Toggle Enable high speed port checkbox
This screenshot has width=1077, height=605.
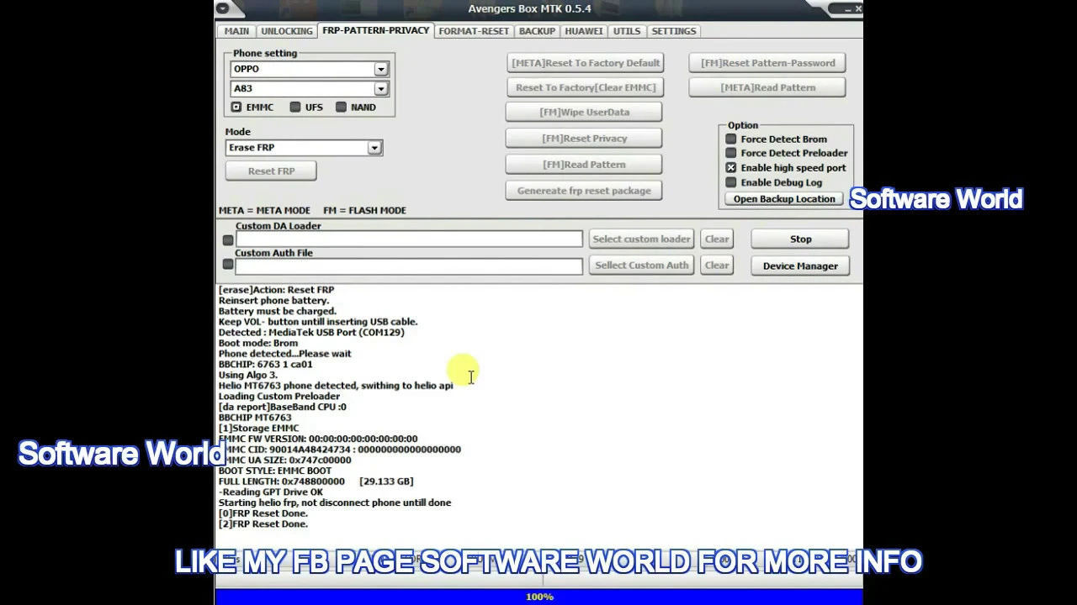[731, 168]
